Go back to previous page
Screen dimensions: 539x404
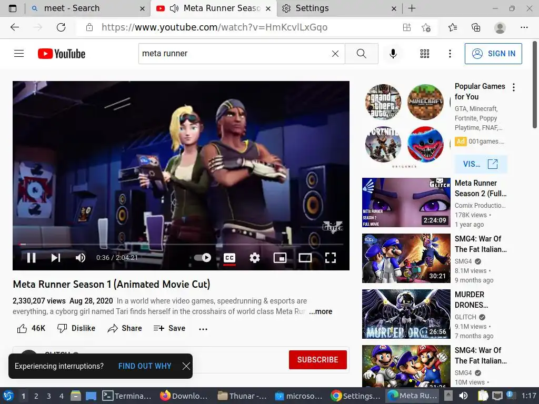(x=15, y=27)
